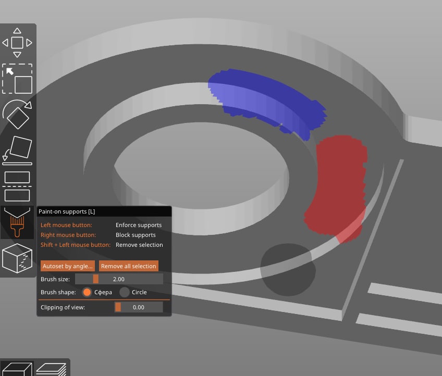
Task: Select the Cut tool
Action: click(x=17, y=186)
